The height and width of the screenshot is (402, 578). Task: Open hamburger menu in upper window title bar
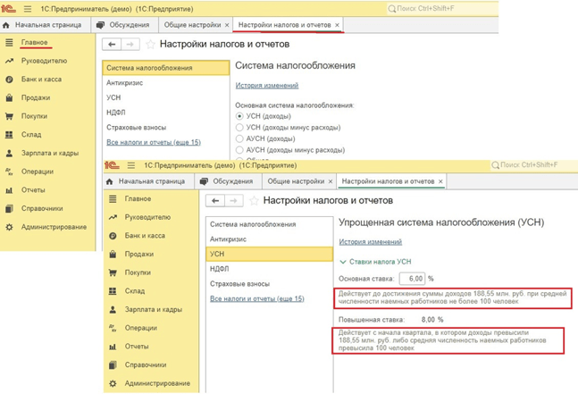pyautogui.click(x=28, y=8)
